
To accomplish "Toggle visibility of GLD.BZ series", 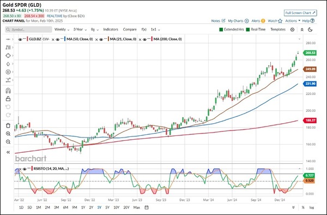I will pyautogui.click(x=20, y=39).
